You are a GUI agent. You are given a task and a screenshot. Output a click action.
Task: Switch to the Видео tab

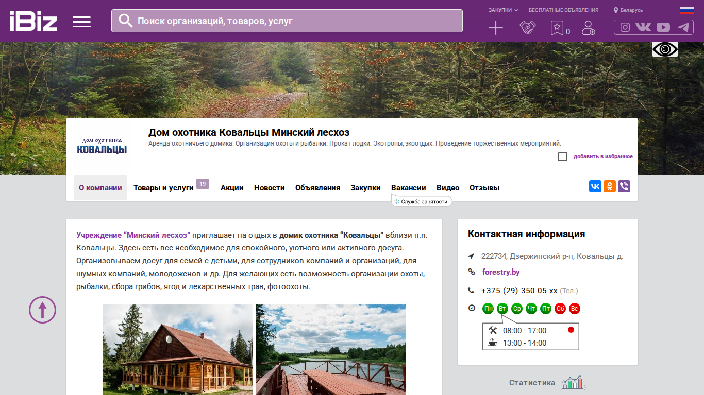(x=448, y=188)
